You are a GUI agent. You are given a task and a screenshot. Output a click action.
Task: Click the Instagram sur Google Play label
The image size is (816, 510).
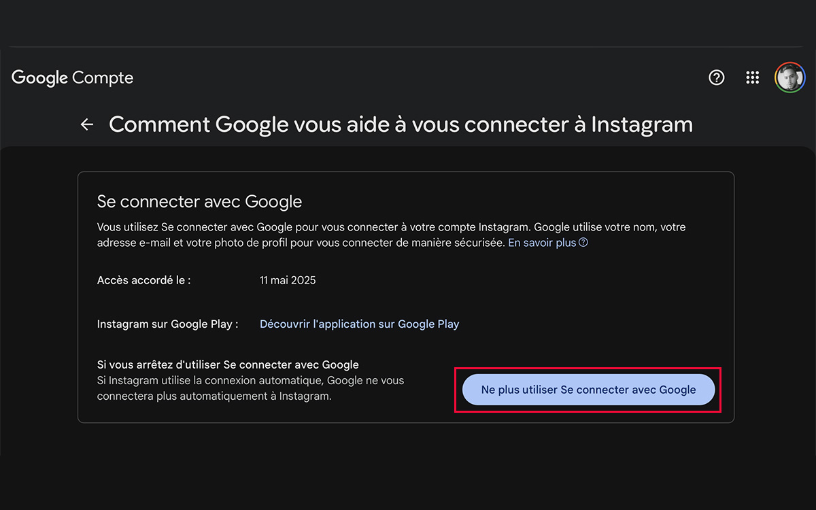coord(168,324)
